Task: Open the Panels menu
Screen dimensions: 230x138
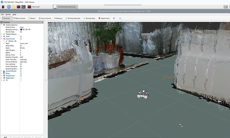Action: 8,14
